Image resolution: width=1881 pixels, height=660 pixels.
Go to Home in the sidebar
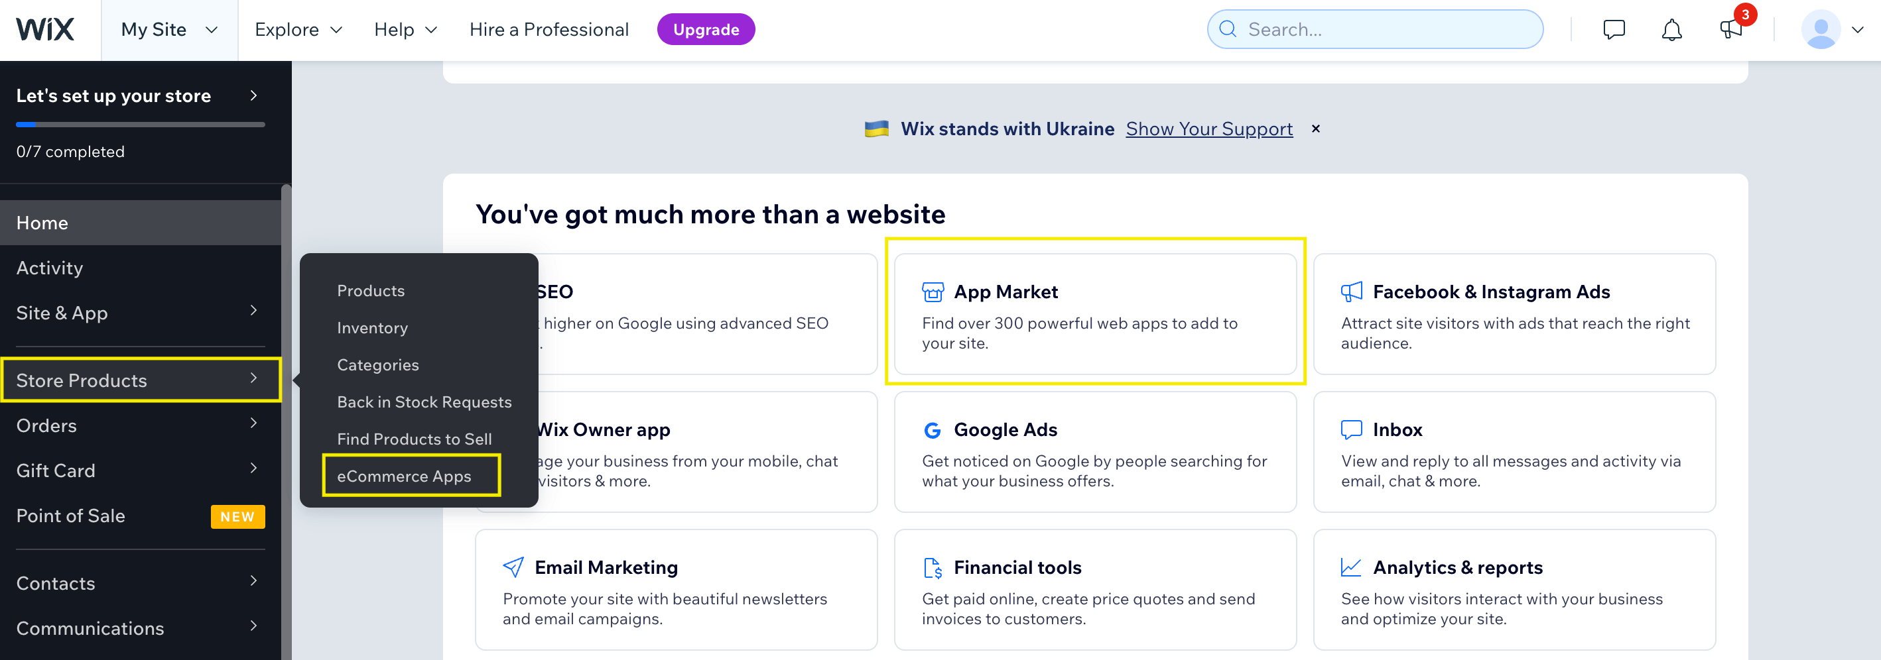[140, 223]
